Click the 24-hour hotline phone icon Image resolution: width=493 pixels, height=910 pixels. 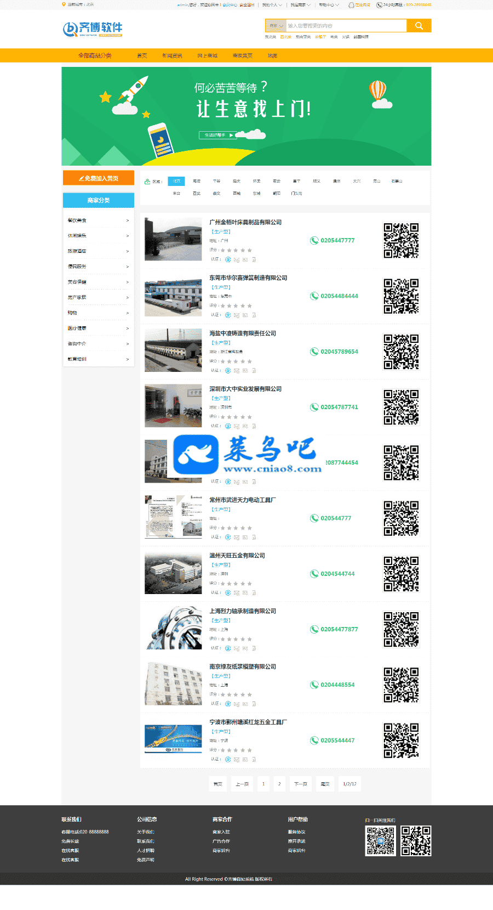coord(379,5)
